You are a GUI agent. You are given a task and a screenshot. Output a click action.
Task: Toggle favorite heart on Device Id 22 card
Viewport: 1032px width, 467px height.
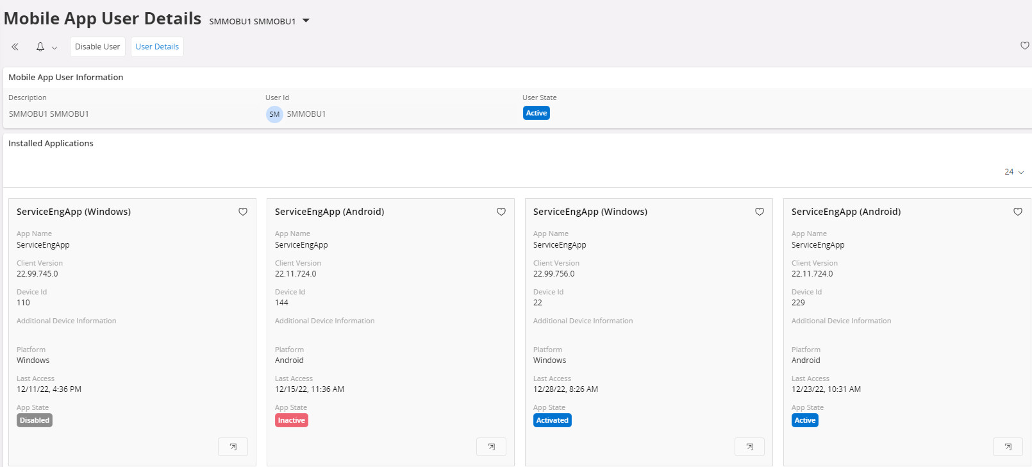[x=760, y=212]
